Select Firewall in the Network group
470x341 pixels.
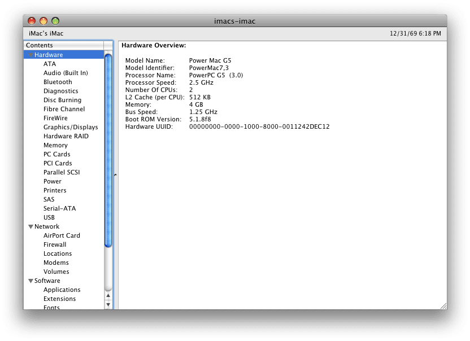[x=55, y=244]
